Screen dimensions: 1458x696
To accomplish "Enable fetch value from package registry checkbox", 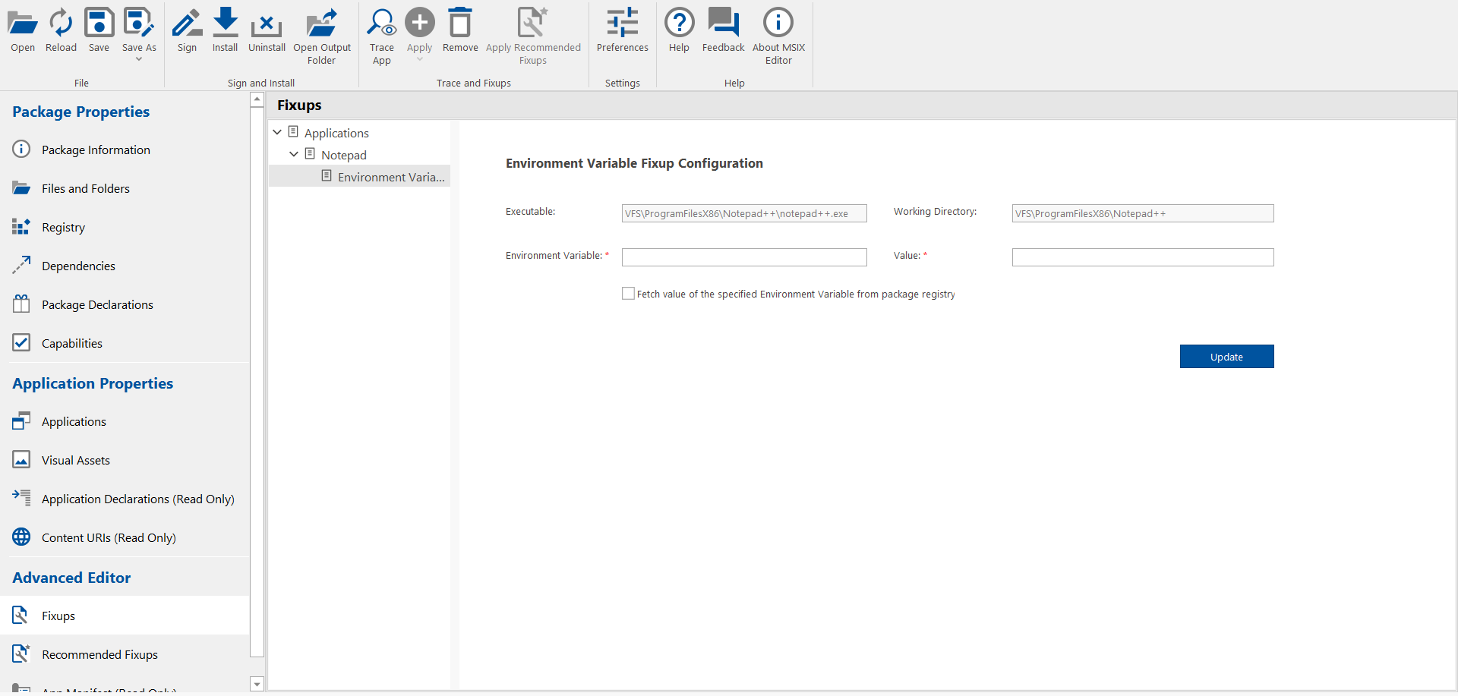I will coord(628,294).
